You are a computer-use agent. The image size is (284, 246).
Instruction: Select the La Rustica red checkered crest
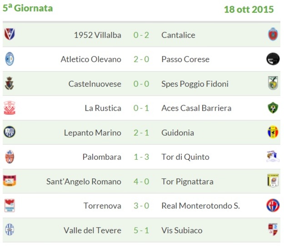click(10, 108)
